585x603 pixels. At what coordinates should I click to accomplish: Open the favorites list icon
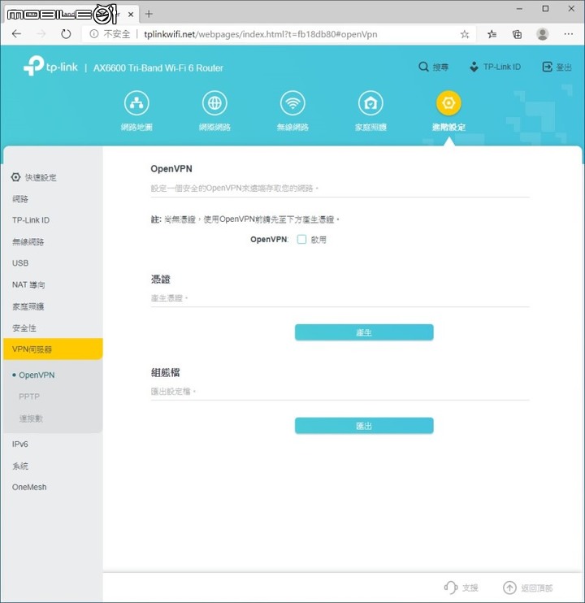click(x=492, y=35)
